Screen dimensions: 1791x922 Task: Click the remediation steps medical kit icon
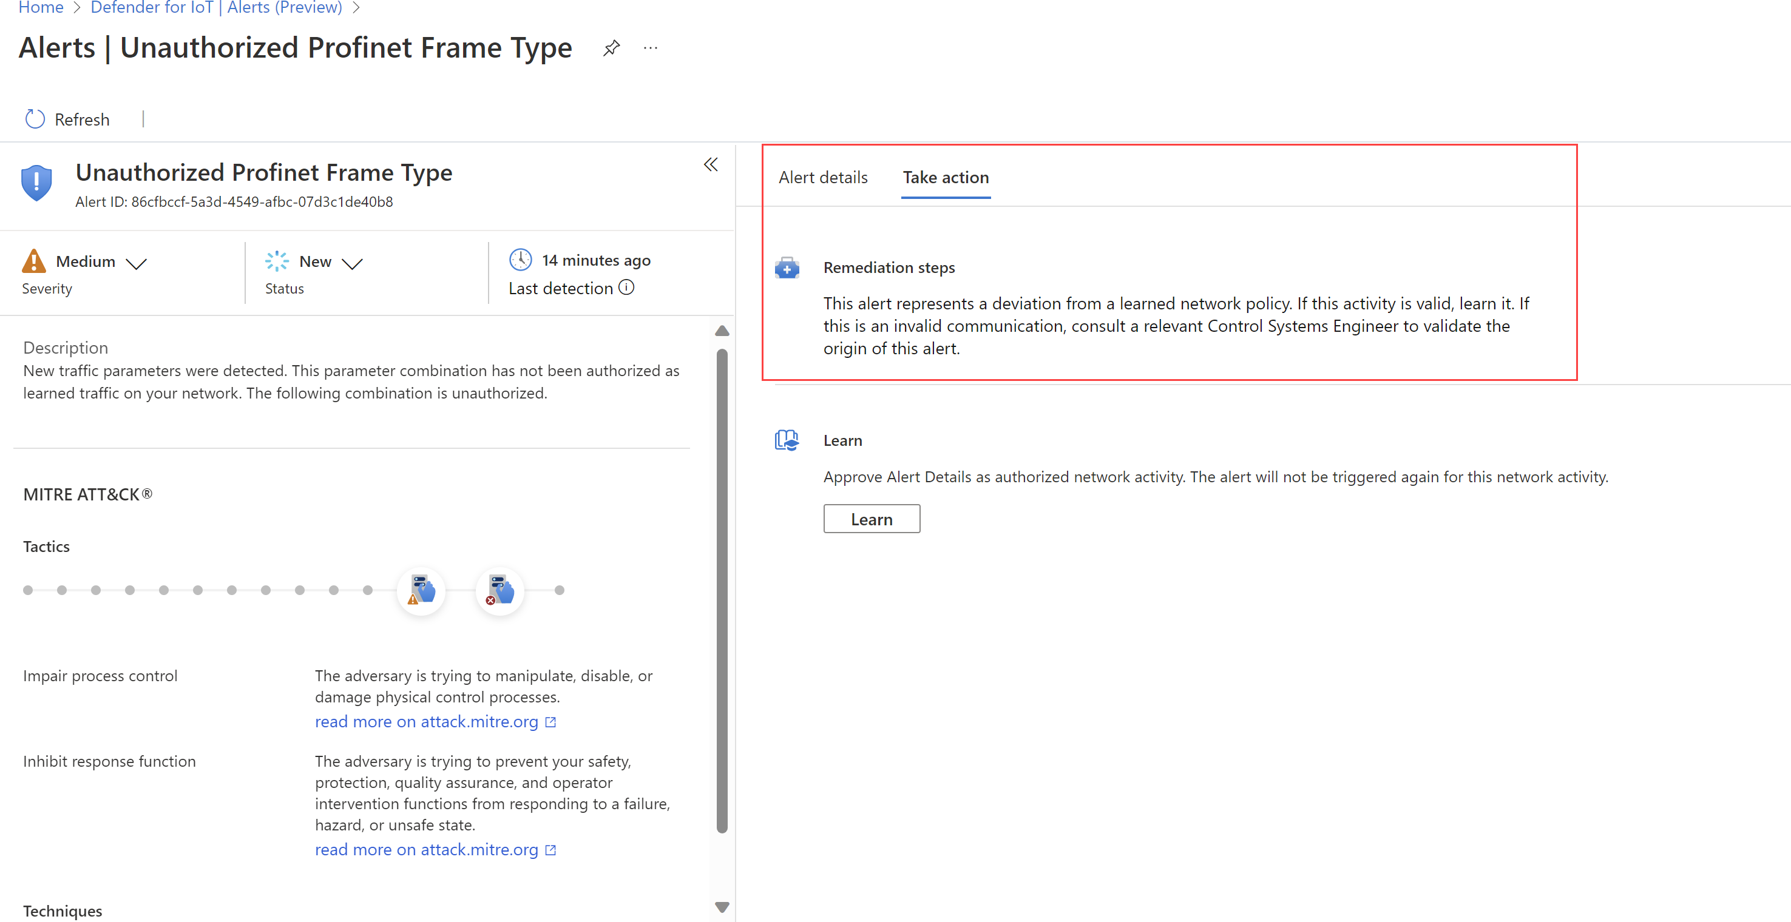pos(788,267)
